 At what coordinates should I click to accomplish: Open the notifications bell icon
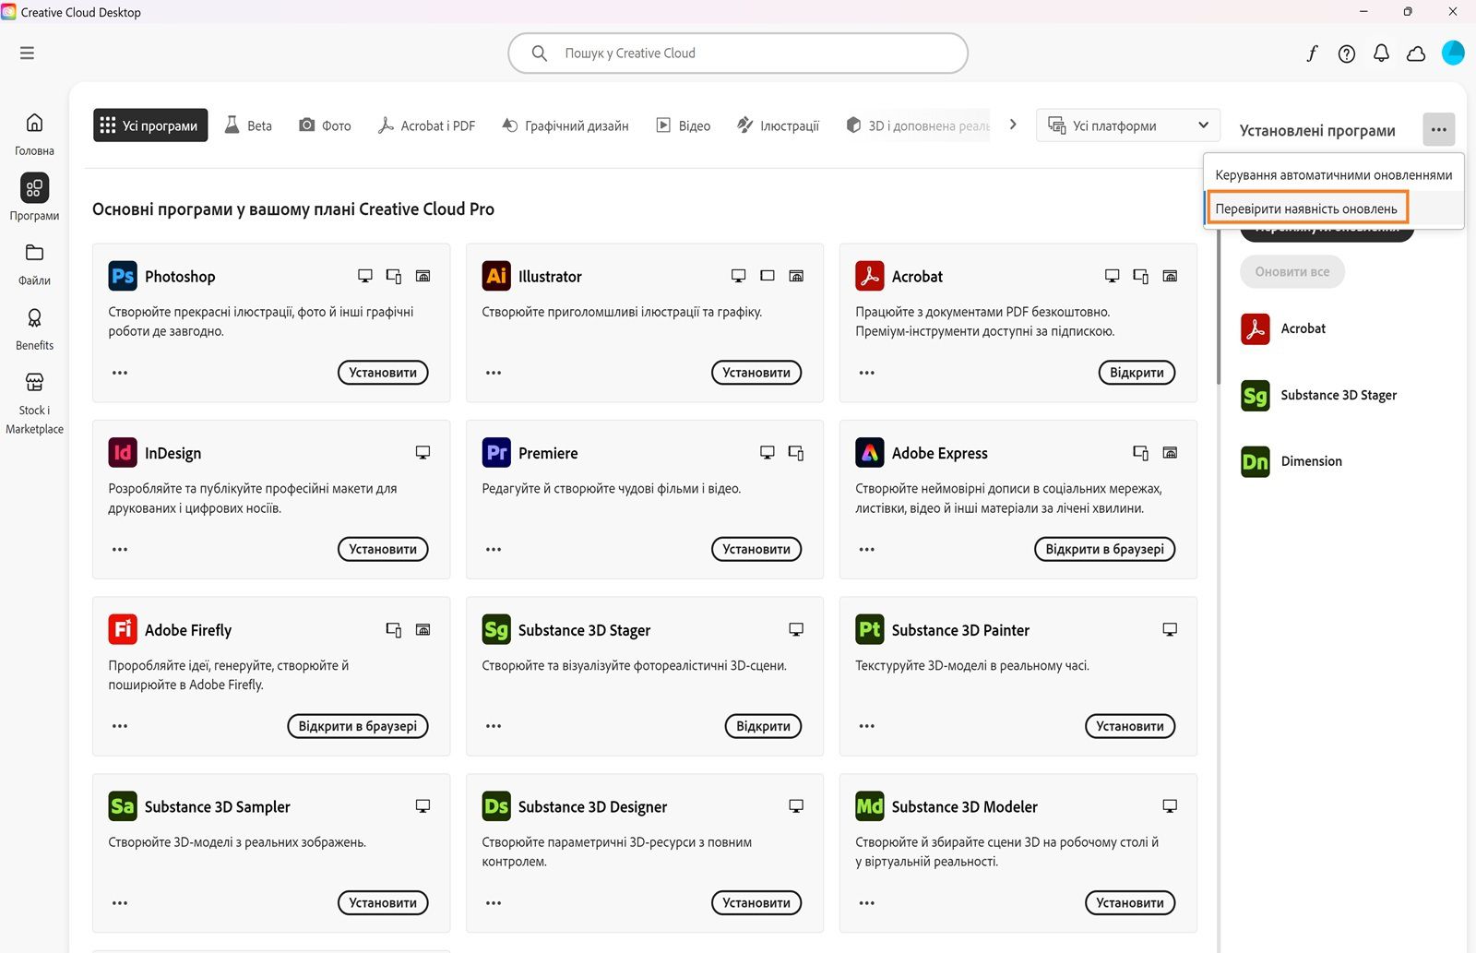pyautogui.click(x=1381, y=54)
